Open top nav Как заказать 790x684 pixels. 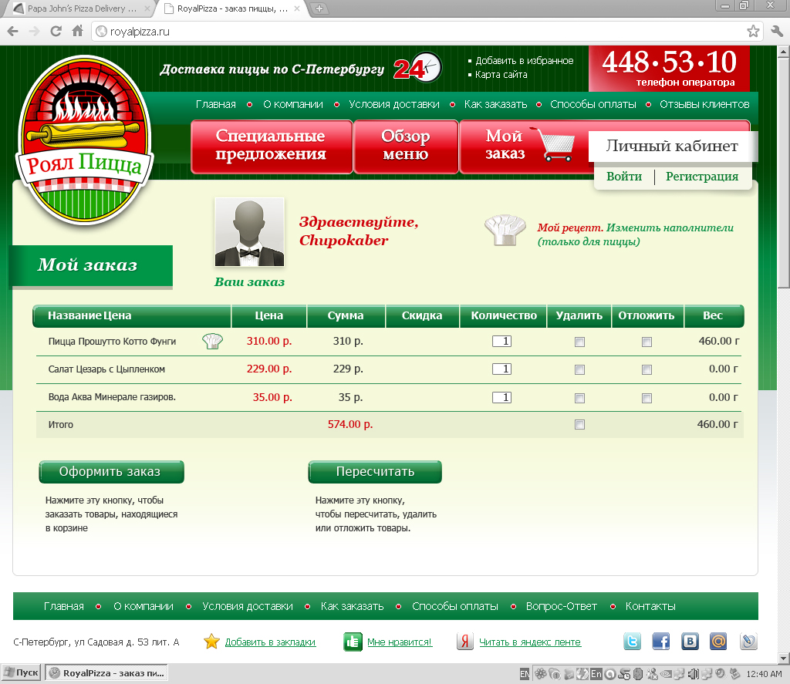click(496, 104)
